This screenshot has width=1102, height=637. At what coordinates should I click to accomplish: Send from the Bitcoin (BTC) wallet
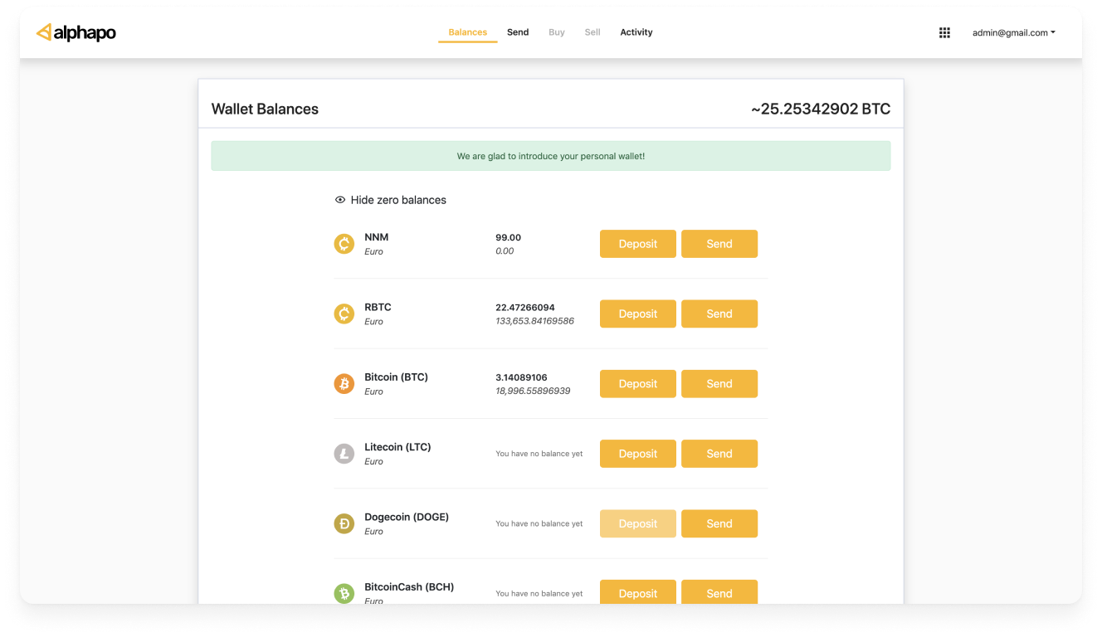click(x=719, y=384)
